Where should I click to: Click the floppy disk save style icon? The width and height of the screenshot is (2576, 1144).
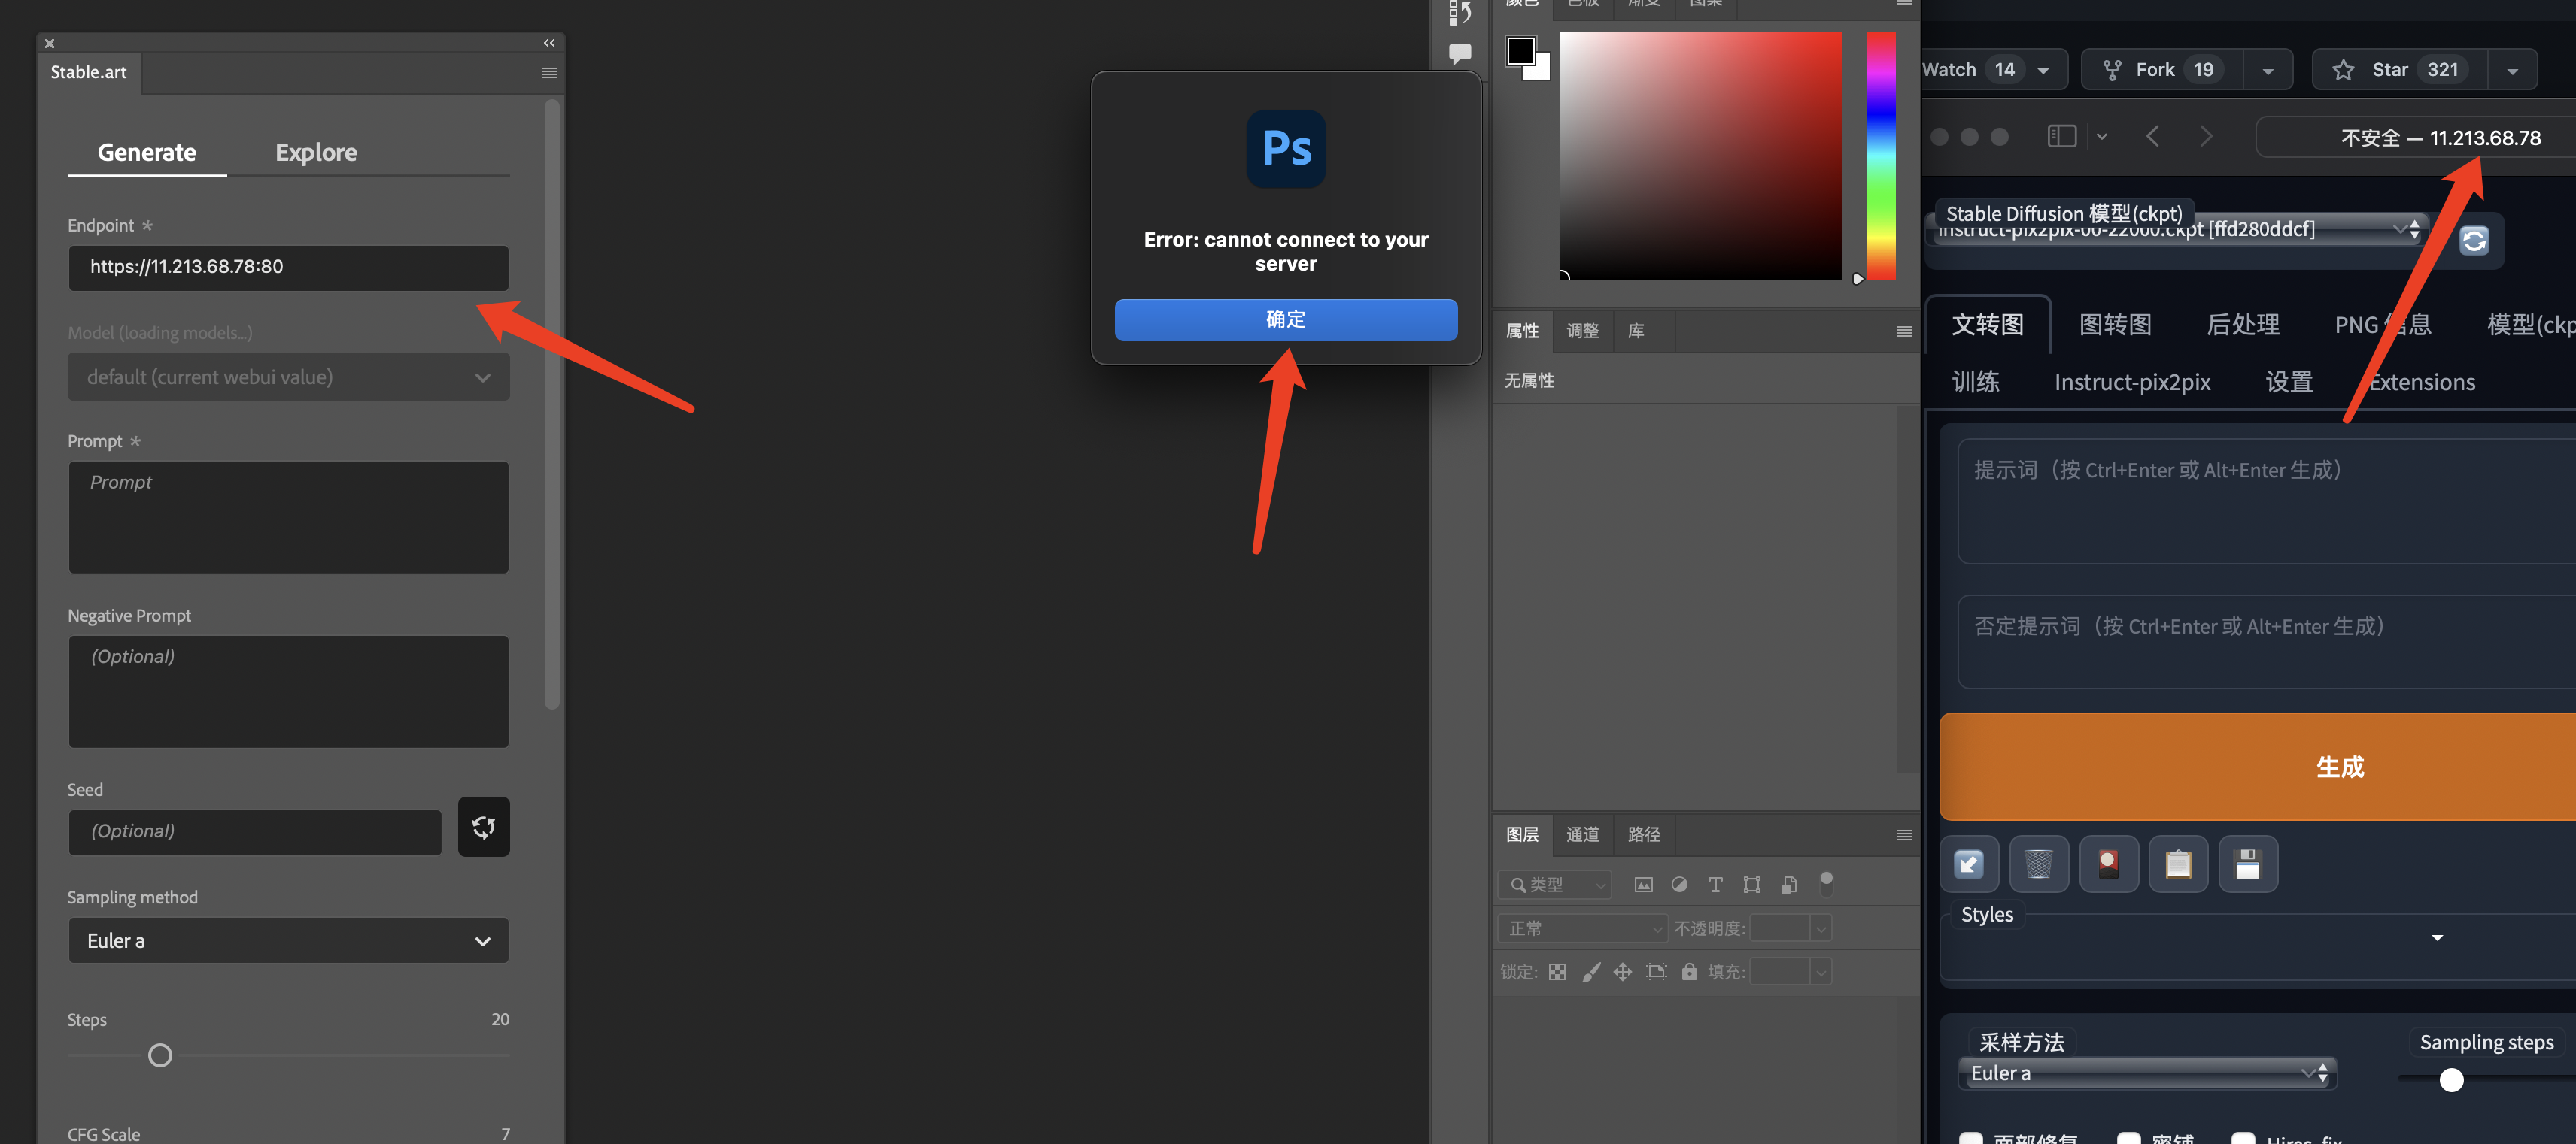(2247, 863)
